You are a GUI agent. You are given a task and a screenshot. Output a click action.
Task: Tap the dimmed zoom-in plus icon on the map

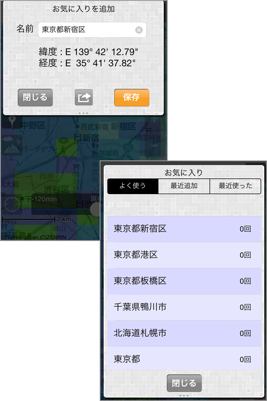pos(154,119)
